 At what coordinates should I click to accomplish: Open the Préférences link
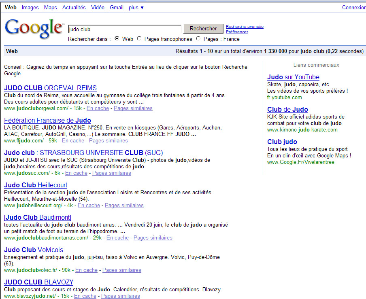(x=237, y=32)
